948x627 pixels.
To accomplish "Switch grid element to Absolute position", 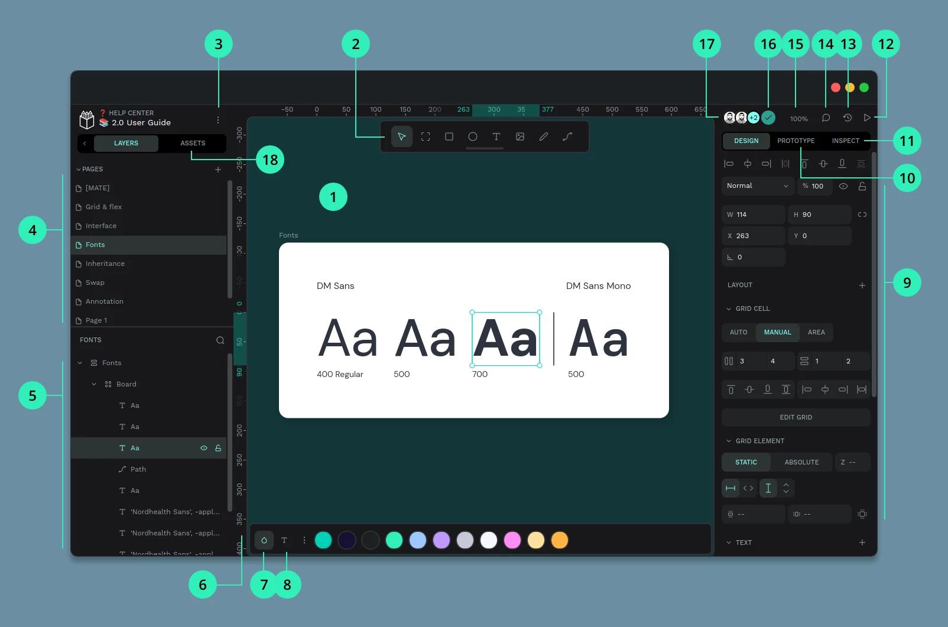I will [x=801, y=462].
